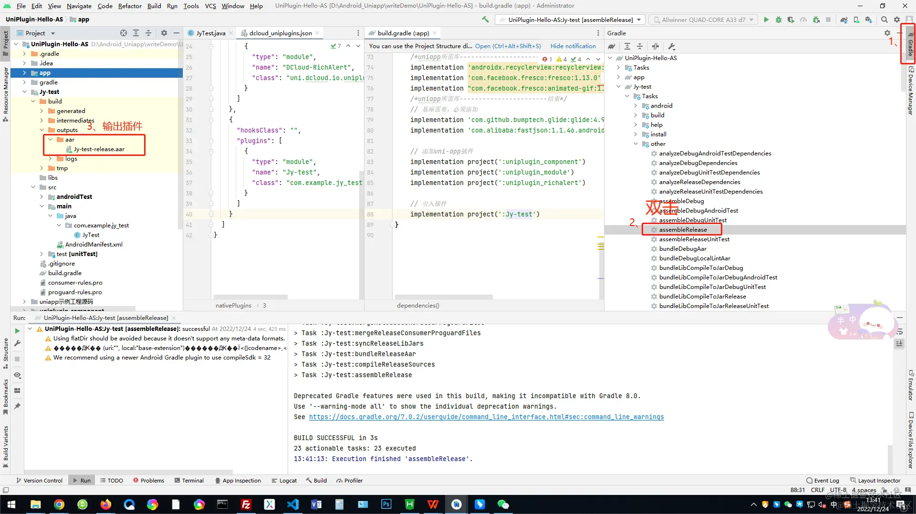Open the run configuration dropdown
Screen dimensions: 916x514
(570, 20)
